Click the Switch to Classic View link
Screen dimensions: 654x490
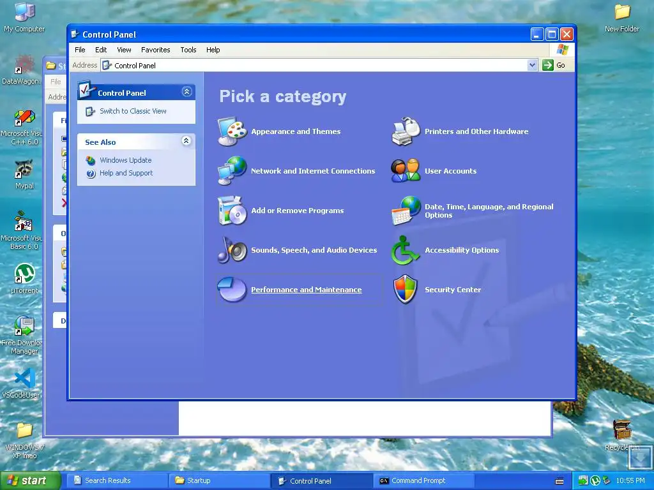(133, 111)
